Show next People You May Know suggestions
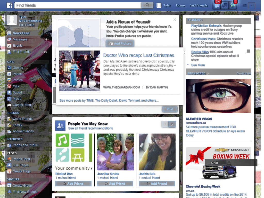Image resolution: width=264 pixels, height=198 pixels. click(172, 124)
